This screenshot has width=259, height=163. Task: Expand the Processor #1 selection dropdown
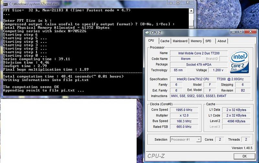[198, 140]
